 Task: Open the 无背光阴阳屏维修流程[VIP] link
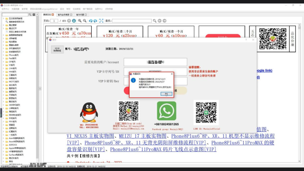145,143
